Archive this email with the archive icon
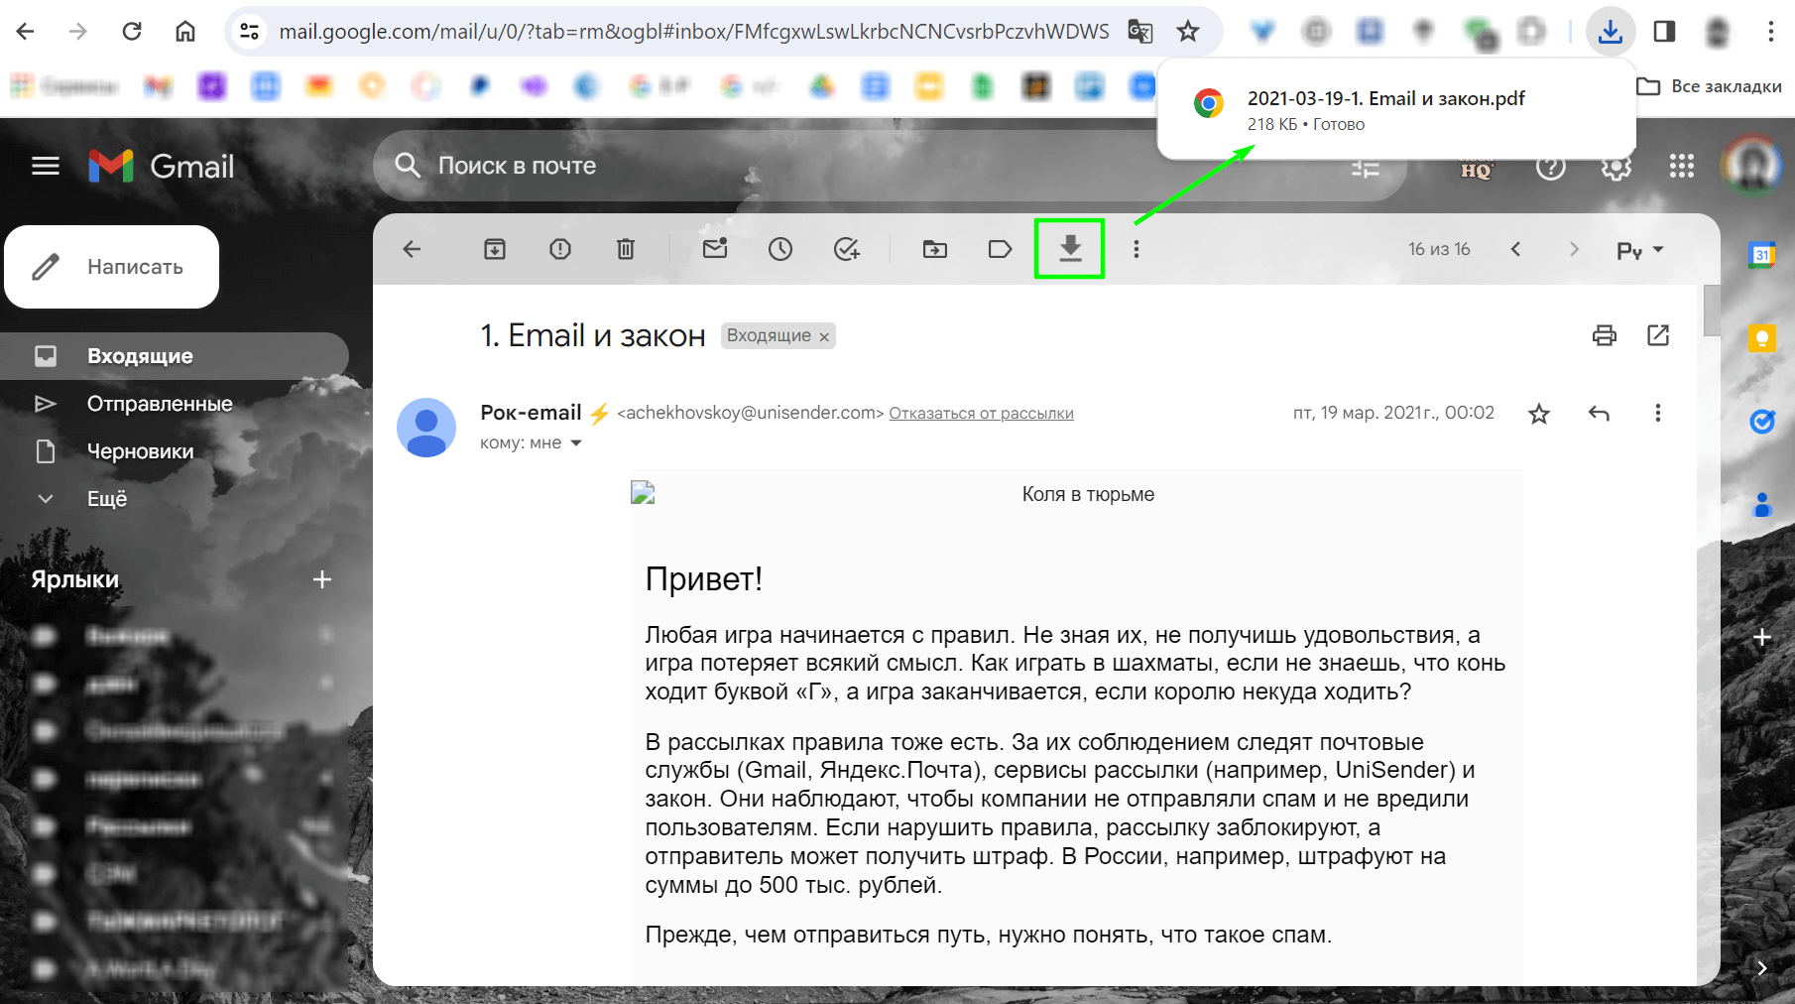1795x1004 pixels. tap(495, 249)
